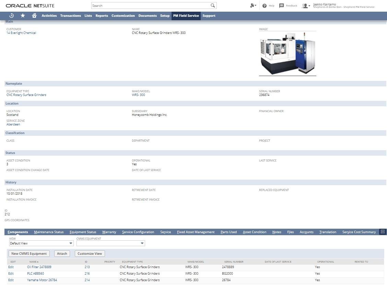The width and height of the screenshot is (387, 288).
Task: Sort components by Priority column header
Action: click(109, 262)
